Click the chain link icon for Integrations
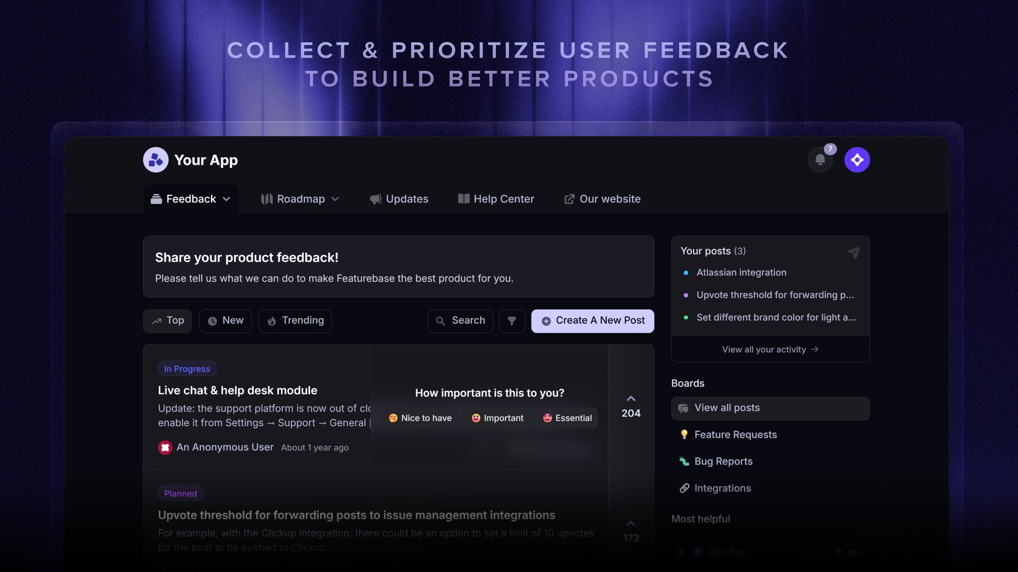The width and height of the screenshot is (1018, 572). coord(684,488)
